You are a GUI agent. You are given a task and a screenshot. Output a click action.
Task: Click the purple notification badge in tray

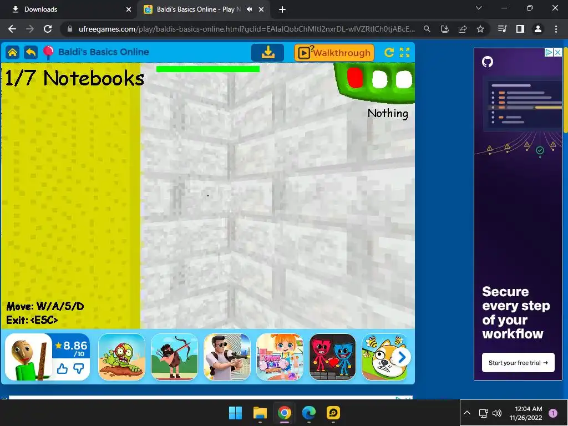pyautogui.click(x=553, y=413)
